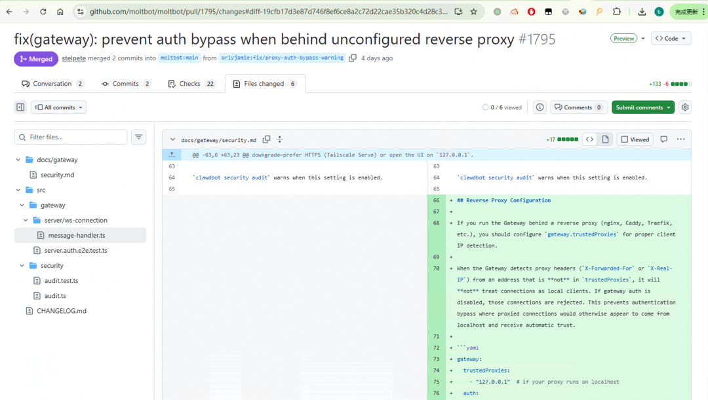Expand all diff lines in security.md
Screen dimensions: 708x400
point(280,139)
